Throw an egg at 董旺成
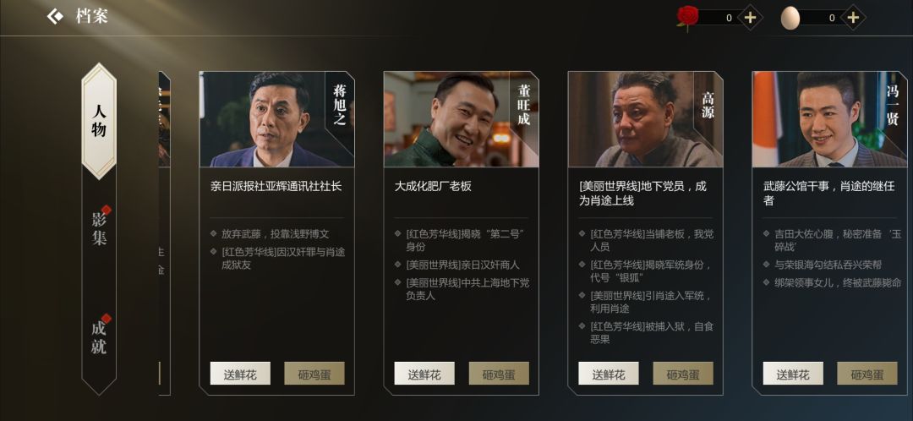913x421 pixels. [499, 374]
